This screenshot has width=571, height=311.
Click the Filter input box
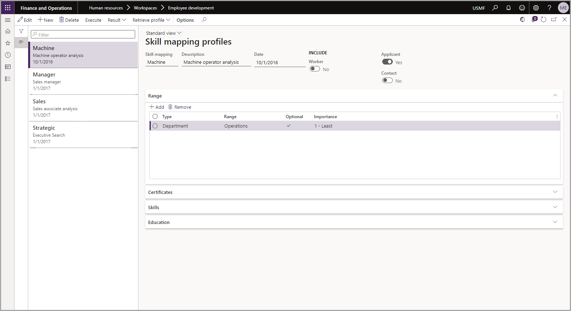83,34
